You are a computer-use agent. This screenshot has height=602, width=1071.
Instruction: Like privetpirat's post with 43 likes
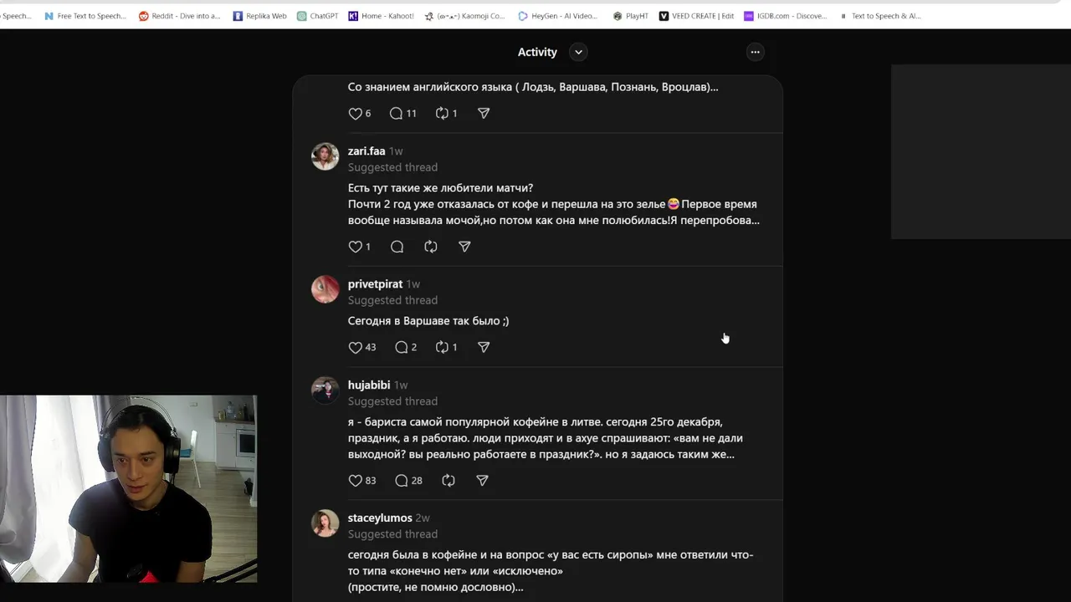(x=356, y=347)
